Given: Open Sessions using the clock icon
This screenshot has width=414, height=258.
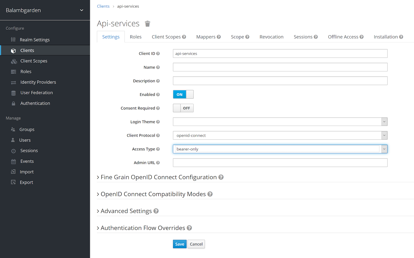Looking at the screenshot, I should pyautogui.click(x=13, y=150).
